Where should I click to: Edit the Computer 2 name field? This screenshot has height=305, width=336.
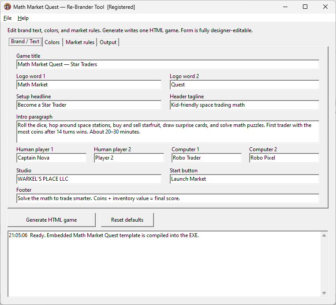[284, 158]
